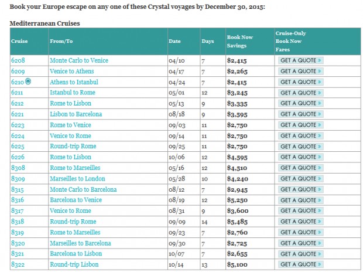363x272 pixels.
Task: Get a quote for cruise 8317
Action: [300, 211]
